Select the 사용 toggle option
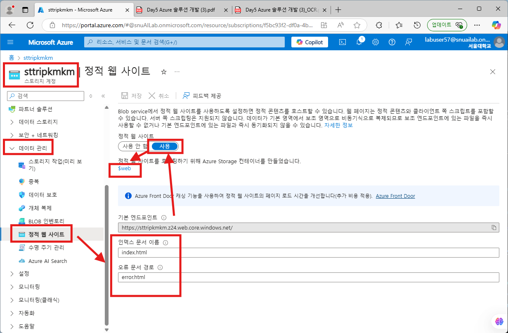508x333 pixels. tap(165, 146)
